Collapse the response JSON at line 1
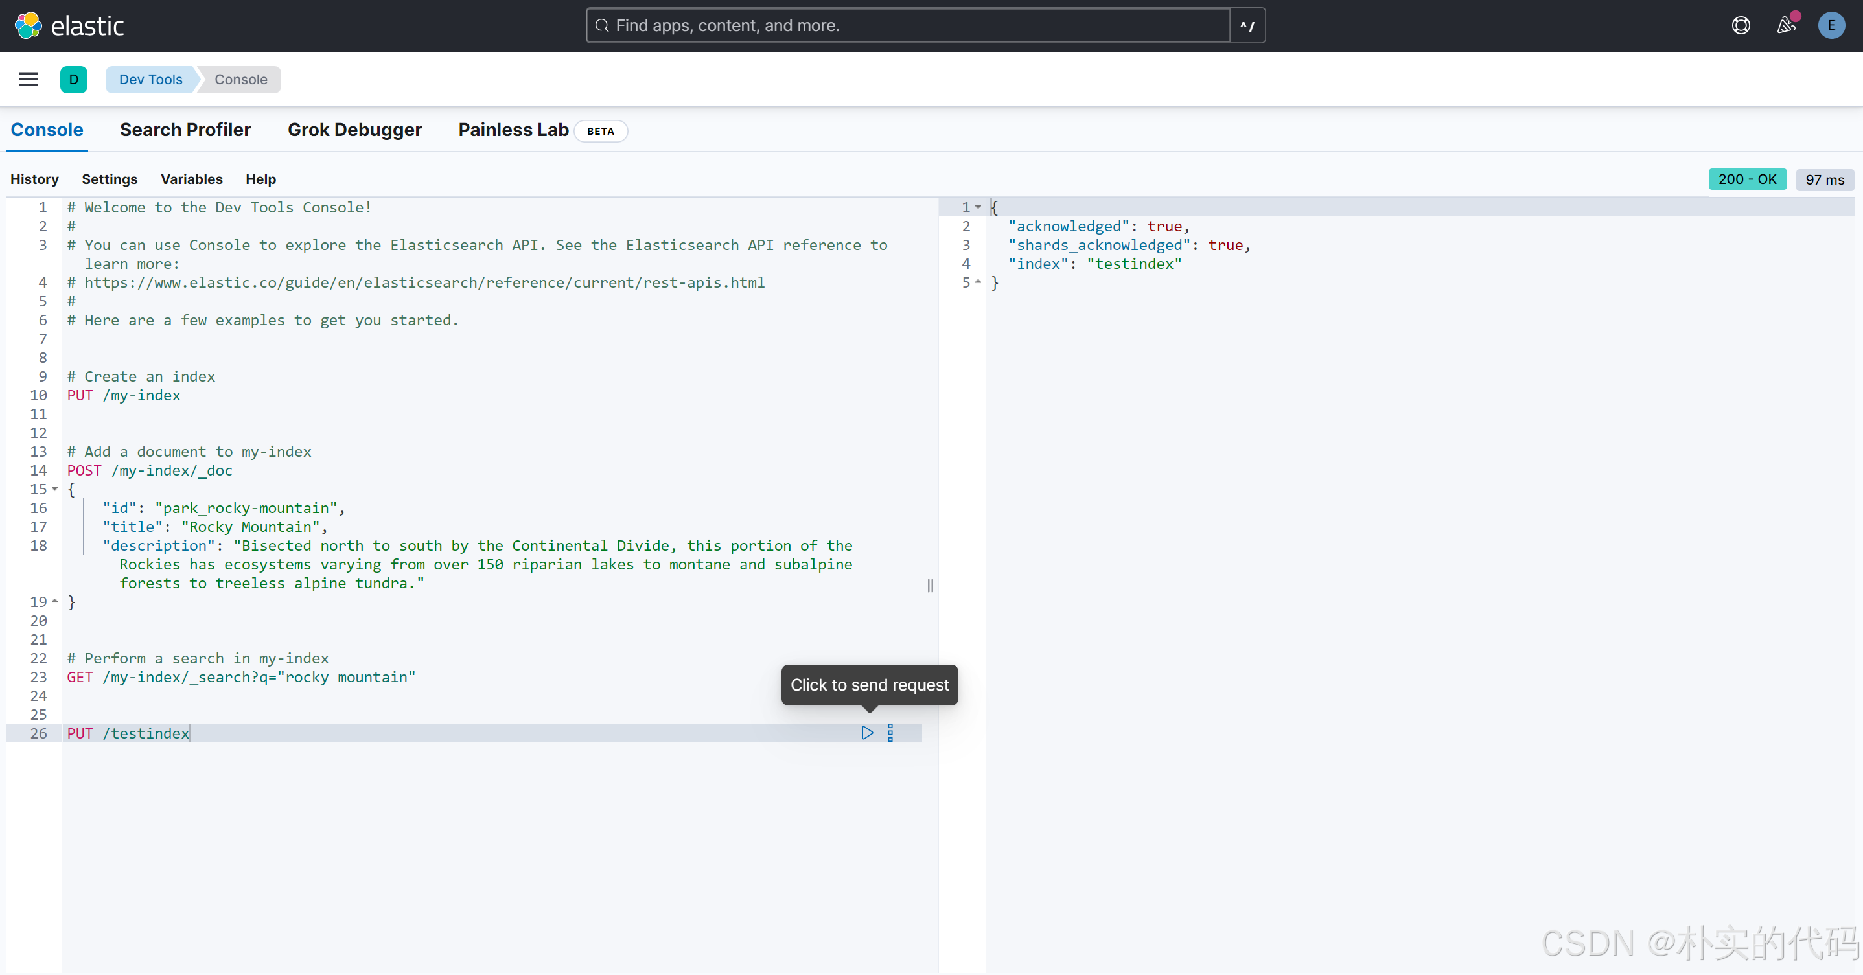The width and height of the screenshot is (1863, 975). coord(978,207)
